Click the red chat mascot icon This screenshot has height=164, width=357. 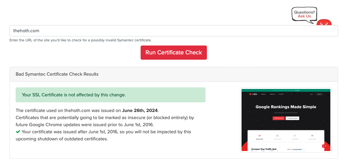(324, 22)
